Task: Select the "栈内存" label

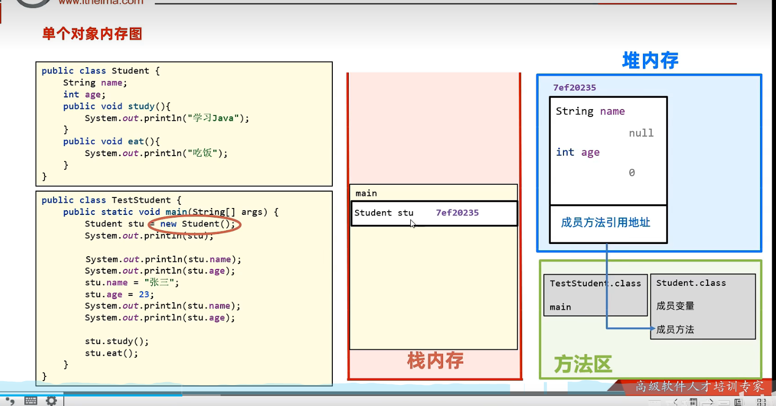Action: click(435, 361)
